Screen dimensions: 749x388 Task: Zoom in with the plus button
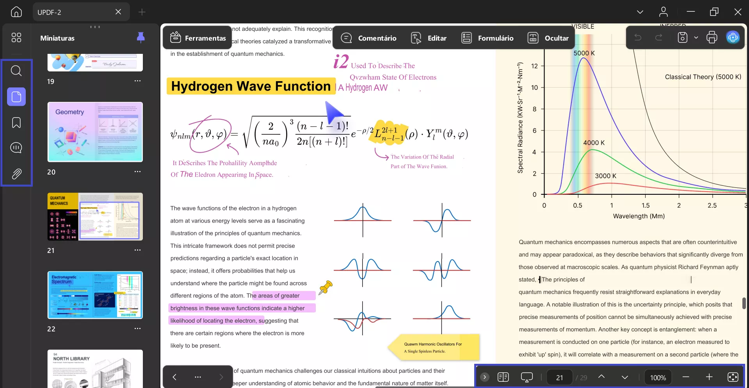point(709,377)
